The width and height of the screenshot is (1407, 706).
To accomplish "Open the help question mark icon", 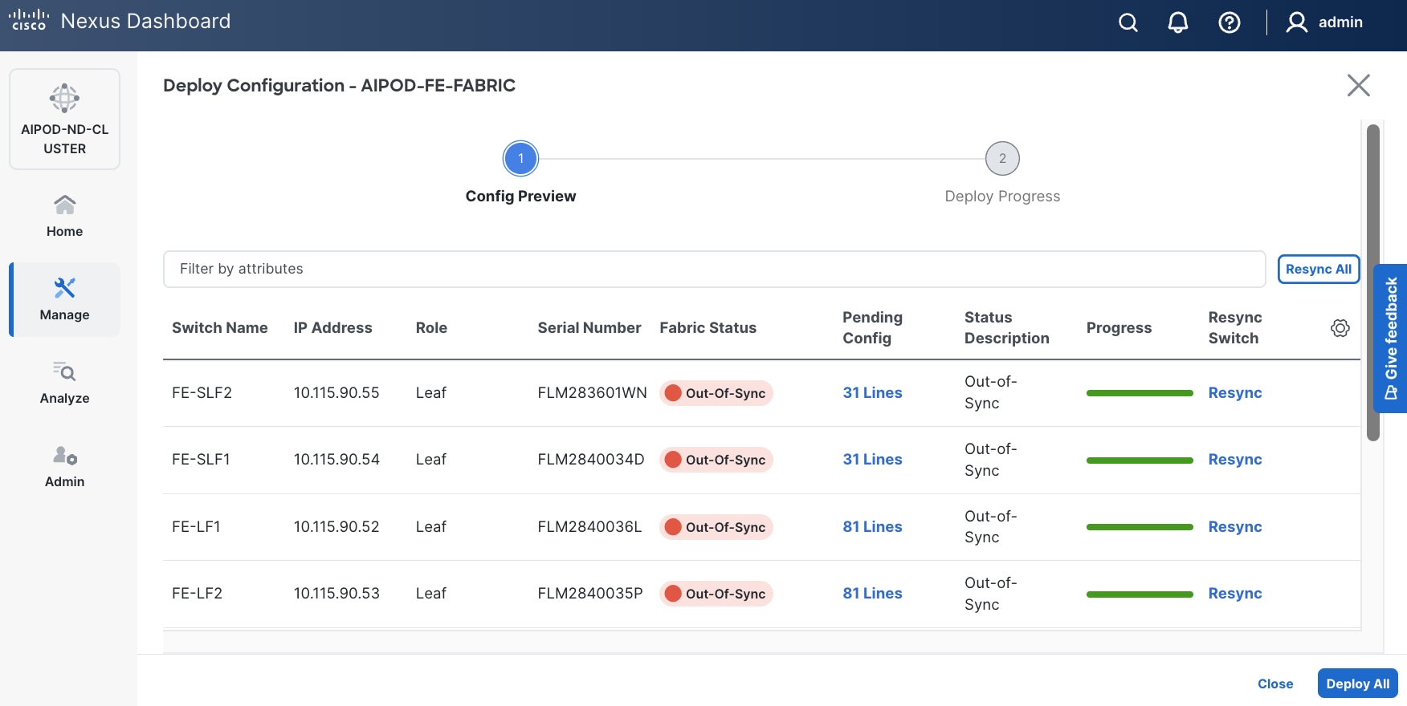I will [1229, 22].
